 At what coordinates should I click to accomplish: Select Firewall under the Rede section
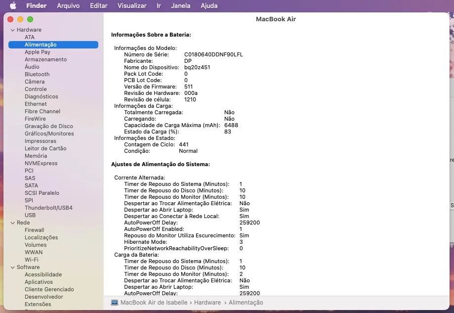point(35,230)
